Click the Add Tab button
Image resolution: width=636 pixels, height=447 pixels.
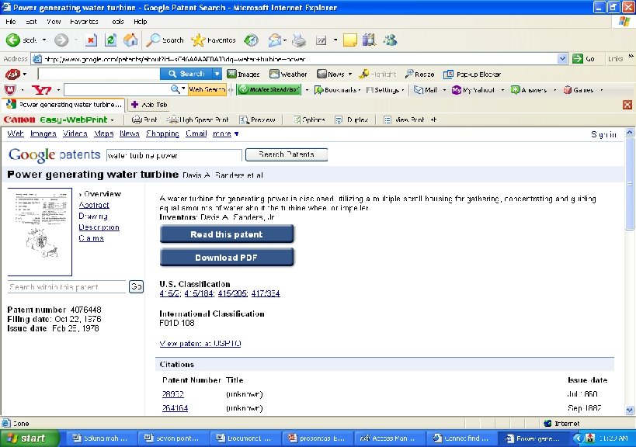150,105
